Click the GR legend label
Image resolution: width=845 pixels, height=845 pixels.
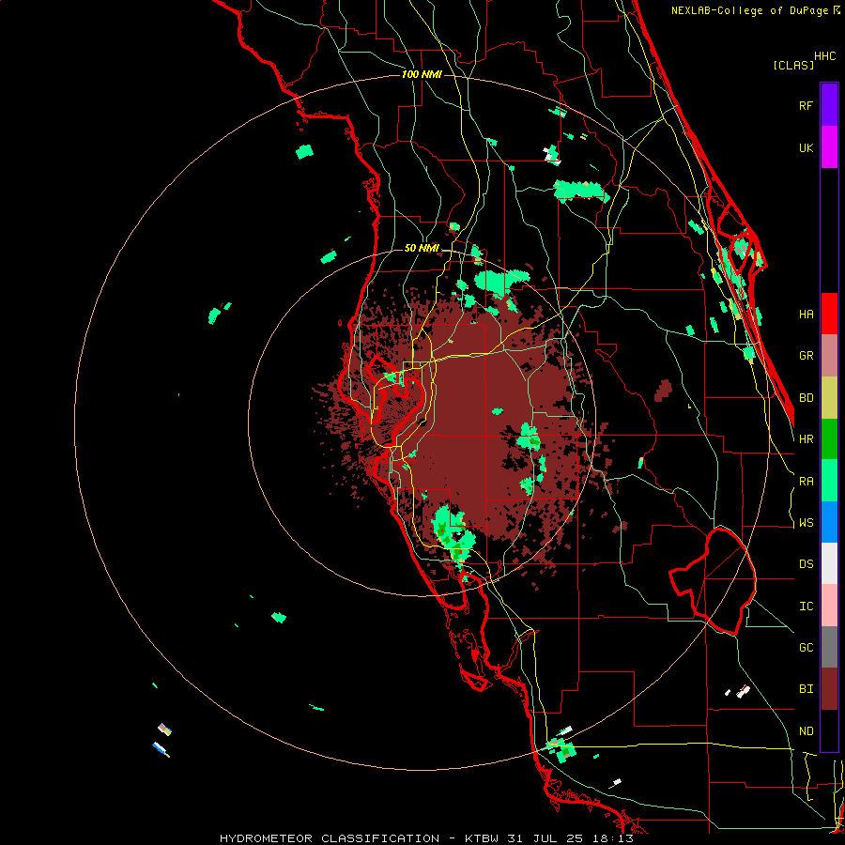tap(806, 356)
